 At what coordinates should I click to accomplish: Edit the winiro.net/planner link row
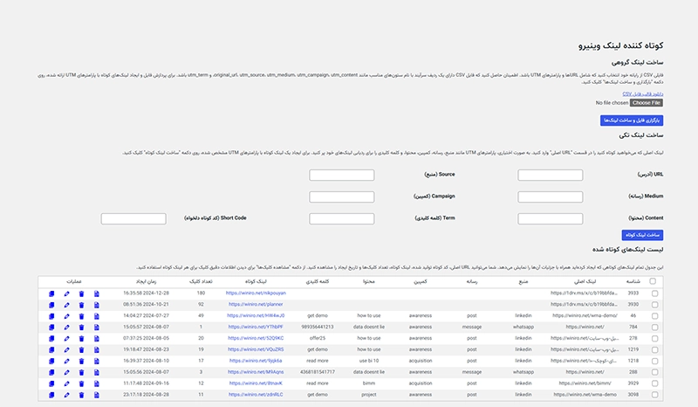[67, 305]
